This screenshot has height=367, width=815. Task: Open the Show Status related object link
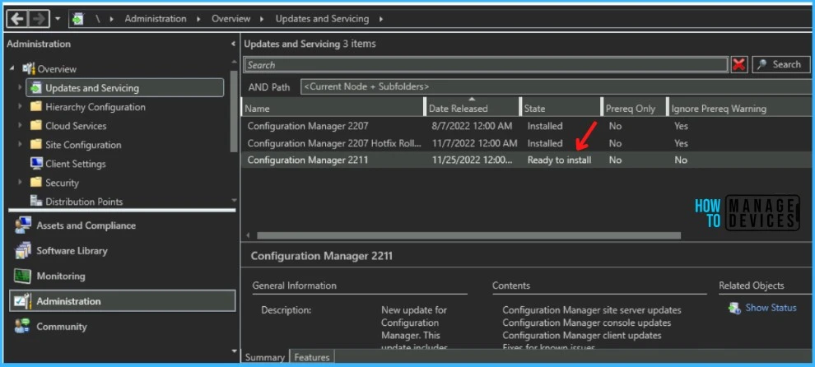point(771,308)
